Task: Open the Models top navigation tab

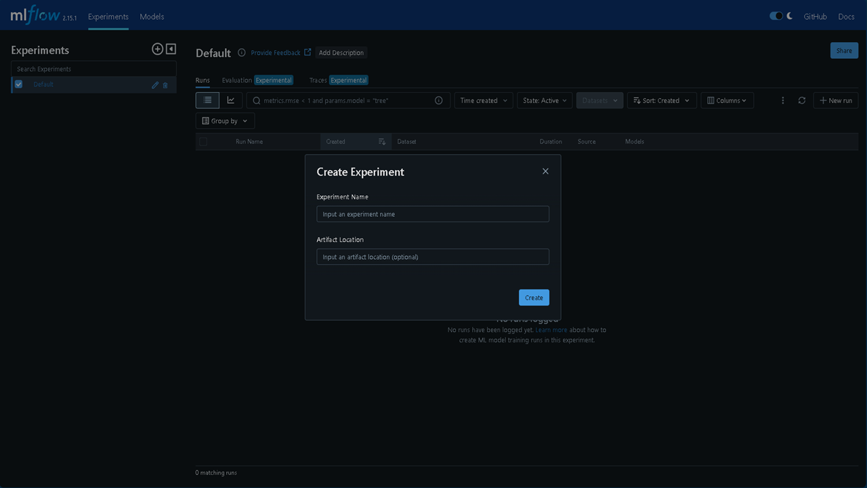Action: coord(152,16)
